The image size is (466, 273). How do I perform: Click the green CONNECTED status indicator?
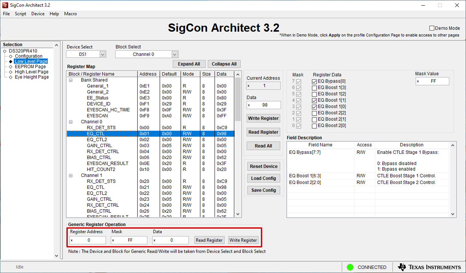coord(350,267)
